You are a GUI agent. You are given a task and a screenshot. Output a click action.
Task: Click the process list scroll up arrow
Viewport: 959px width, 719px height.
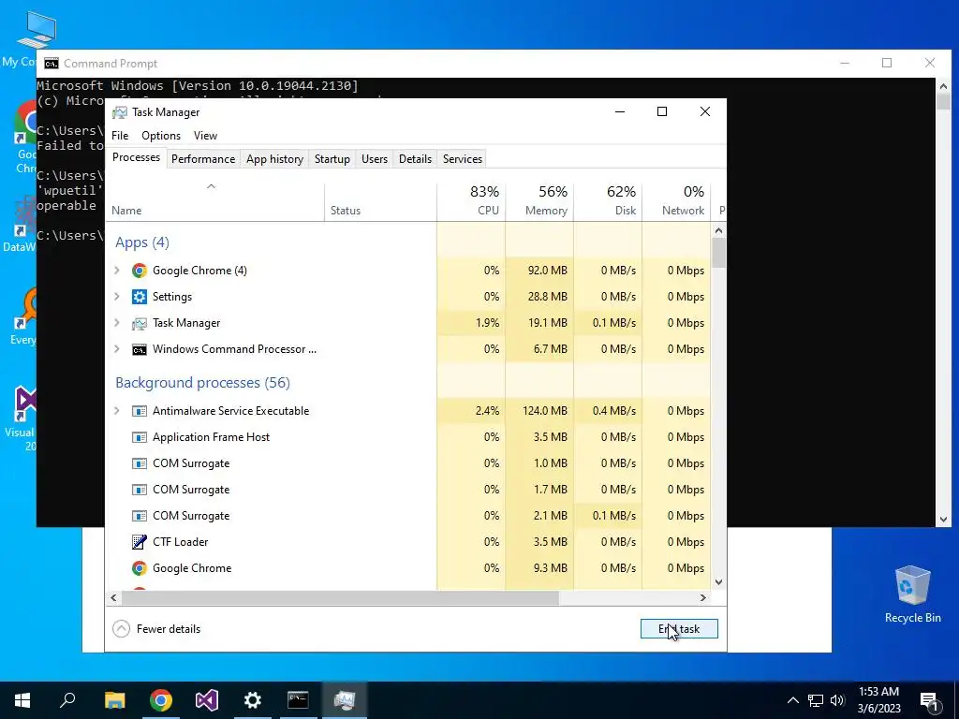pyautogui.click(x=718, y=230)
